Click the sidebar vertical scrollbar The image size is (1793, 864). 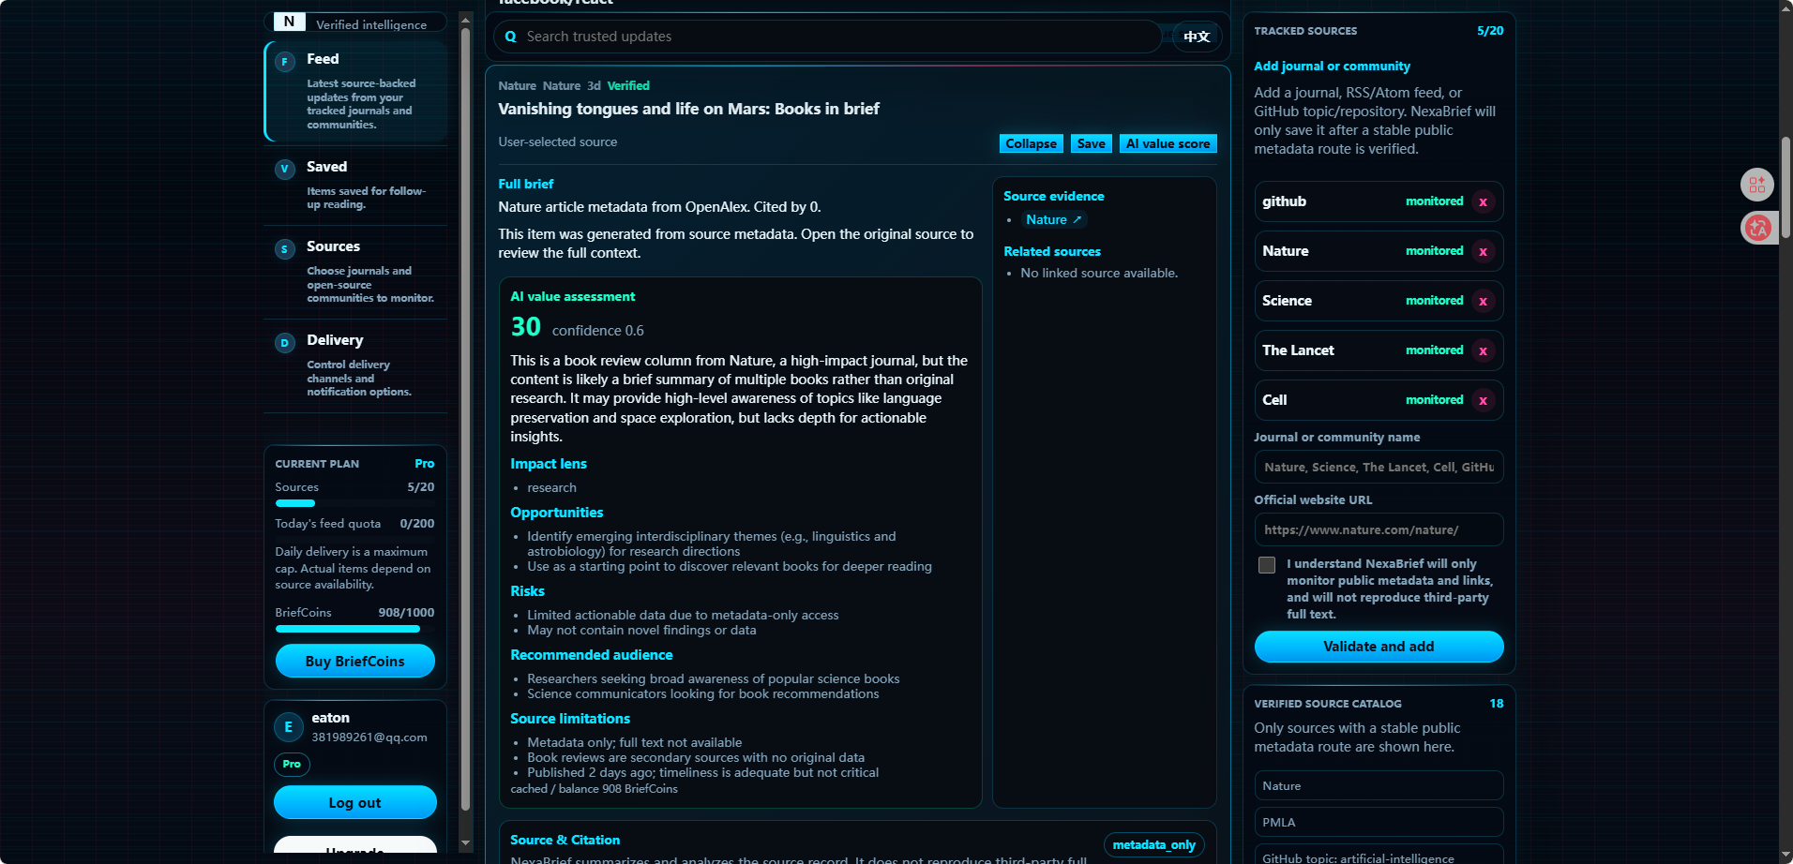point(465,419)
